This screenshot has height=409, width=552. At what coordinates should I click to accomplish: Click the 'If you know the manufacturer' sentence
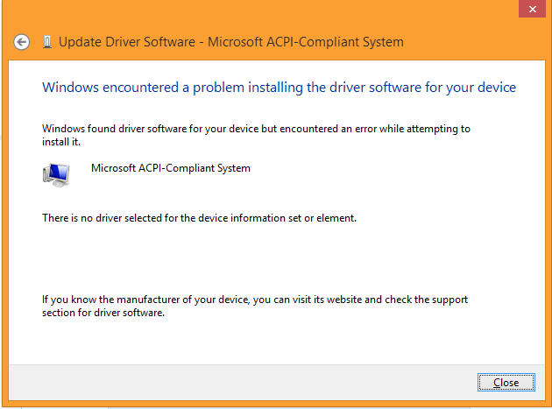(255, 300)
